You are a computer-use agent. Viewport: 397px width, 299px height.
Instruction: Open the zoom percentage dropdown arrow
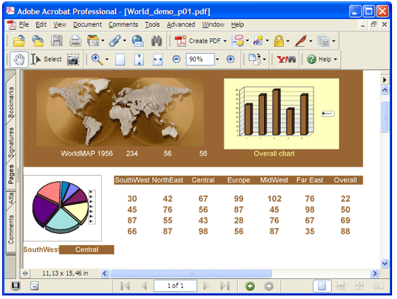pos(217,60)
